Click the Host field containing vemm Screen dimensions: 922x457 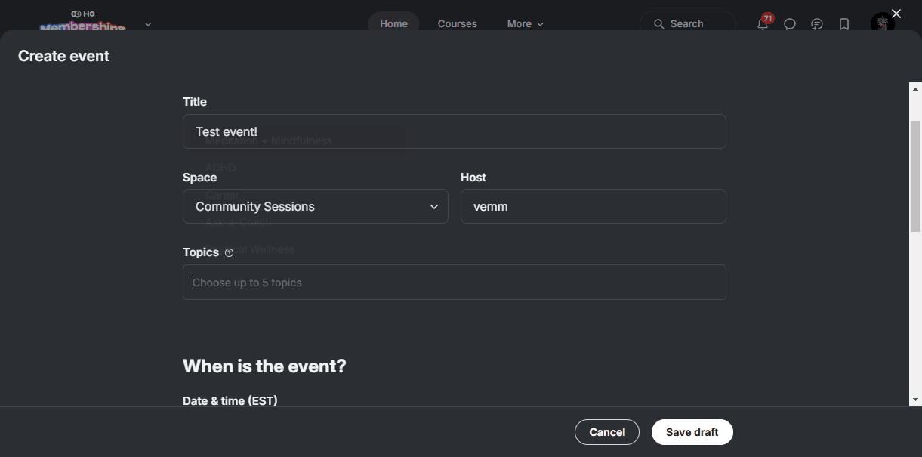(x=594, y=206)
